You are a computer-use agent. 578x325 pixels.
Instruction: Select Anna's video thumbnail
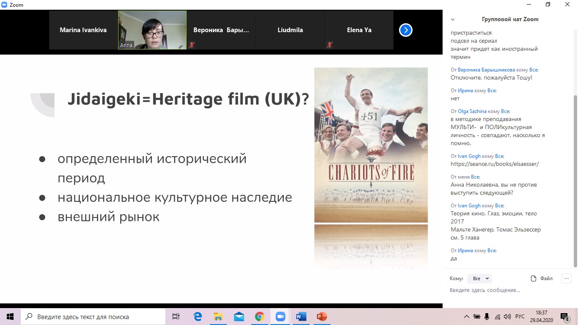tap(152, 30)
